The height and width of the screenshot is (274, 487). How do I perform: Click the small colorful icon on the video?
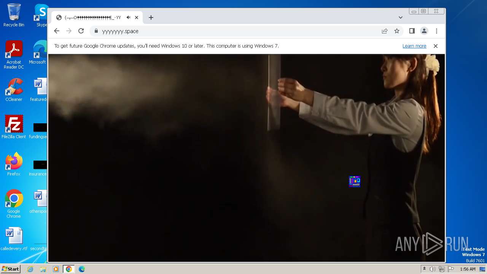click(x=355, y=182)
